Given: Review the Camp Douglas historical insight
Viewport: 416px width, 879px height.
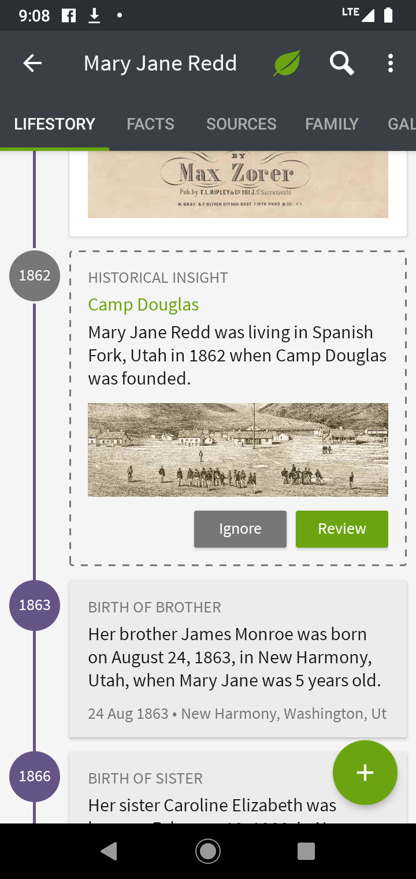Looking at the screenshot, I should pos(341,529).
